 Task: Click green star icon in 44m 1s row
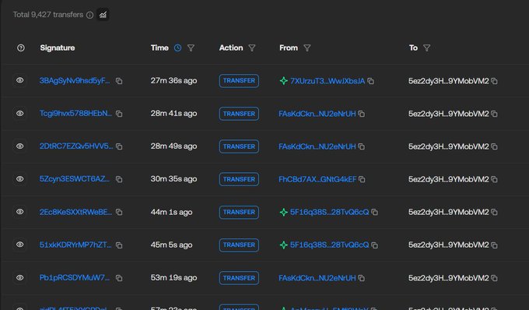pyautogui.click(x=284, y=212)
